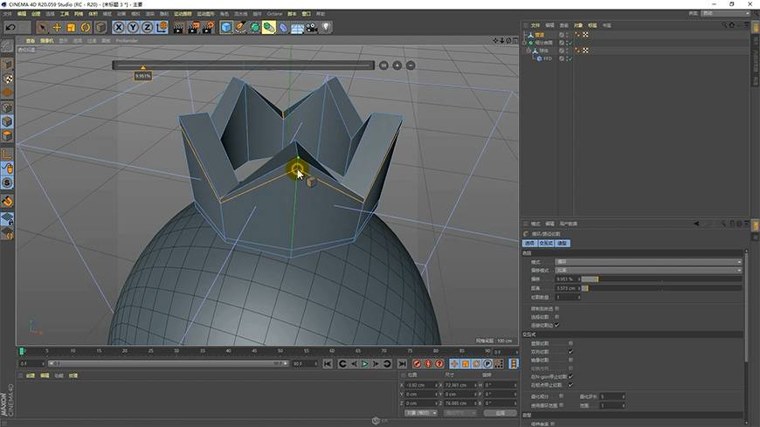Screen dimensions: 760x427
Task: Click the checkerboard selection tag on first object
Action: pyautogui.click(x=585, y=35)
